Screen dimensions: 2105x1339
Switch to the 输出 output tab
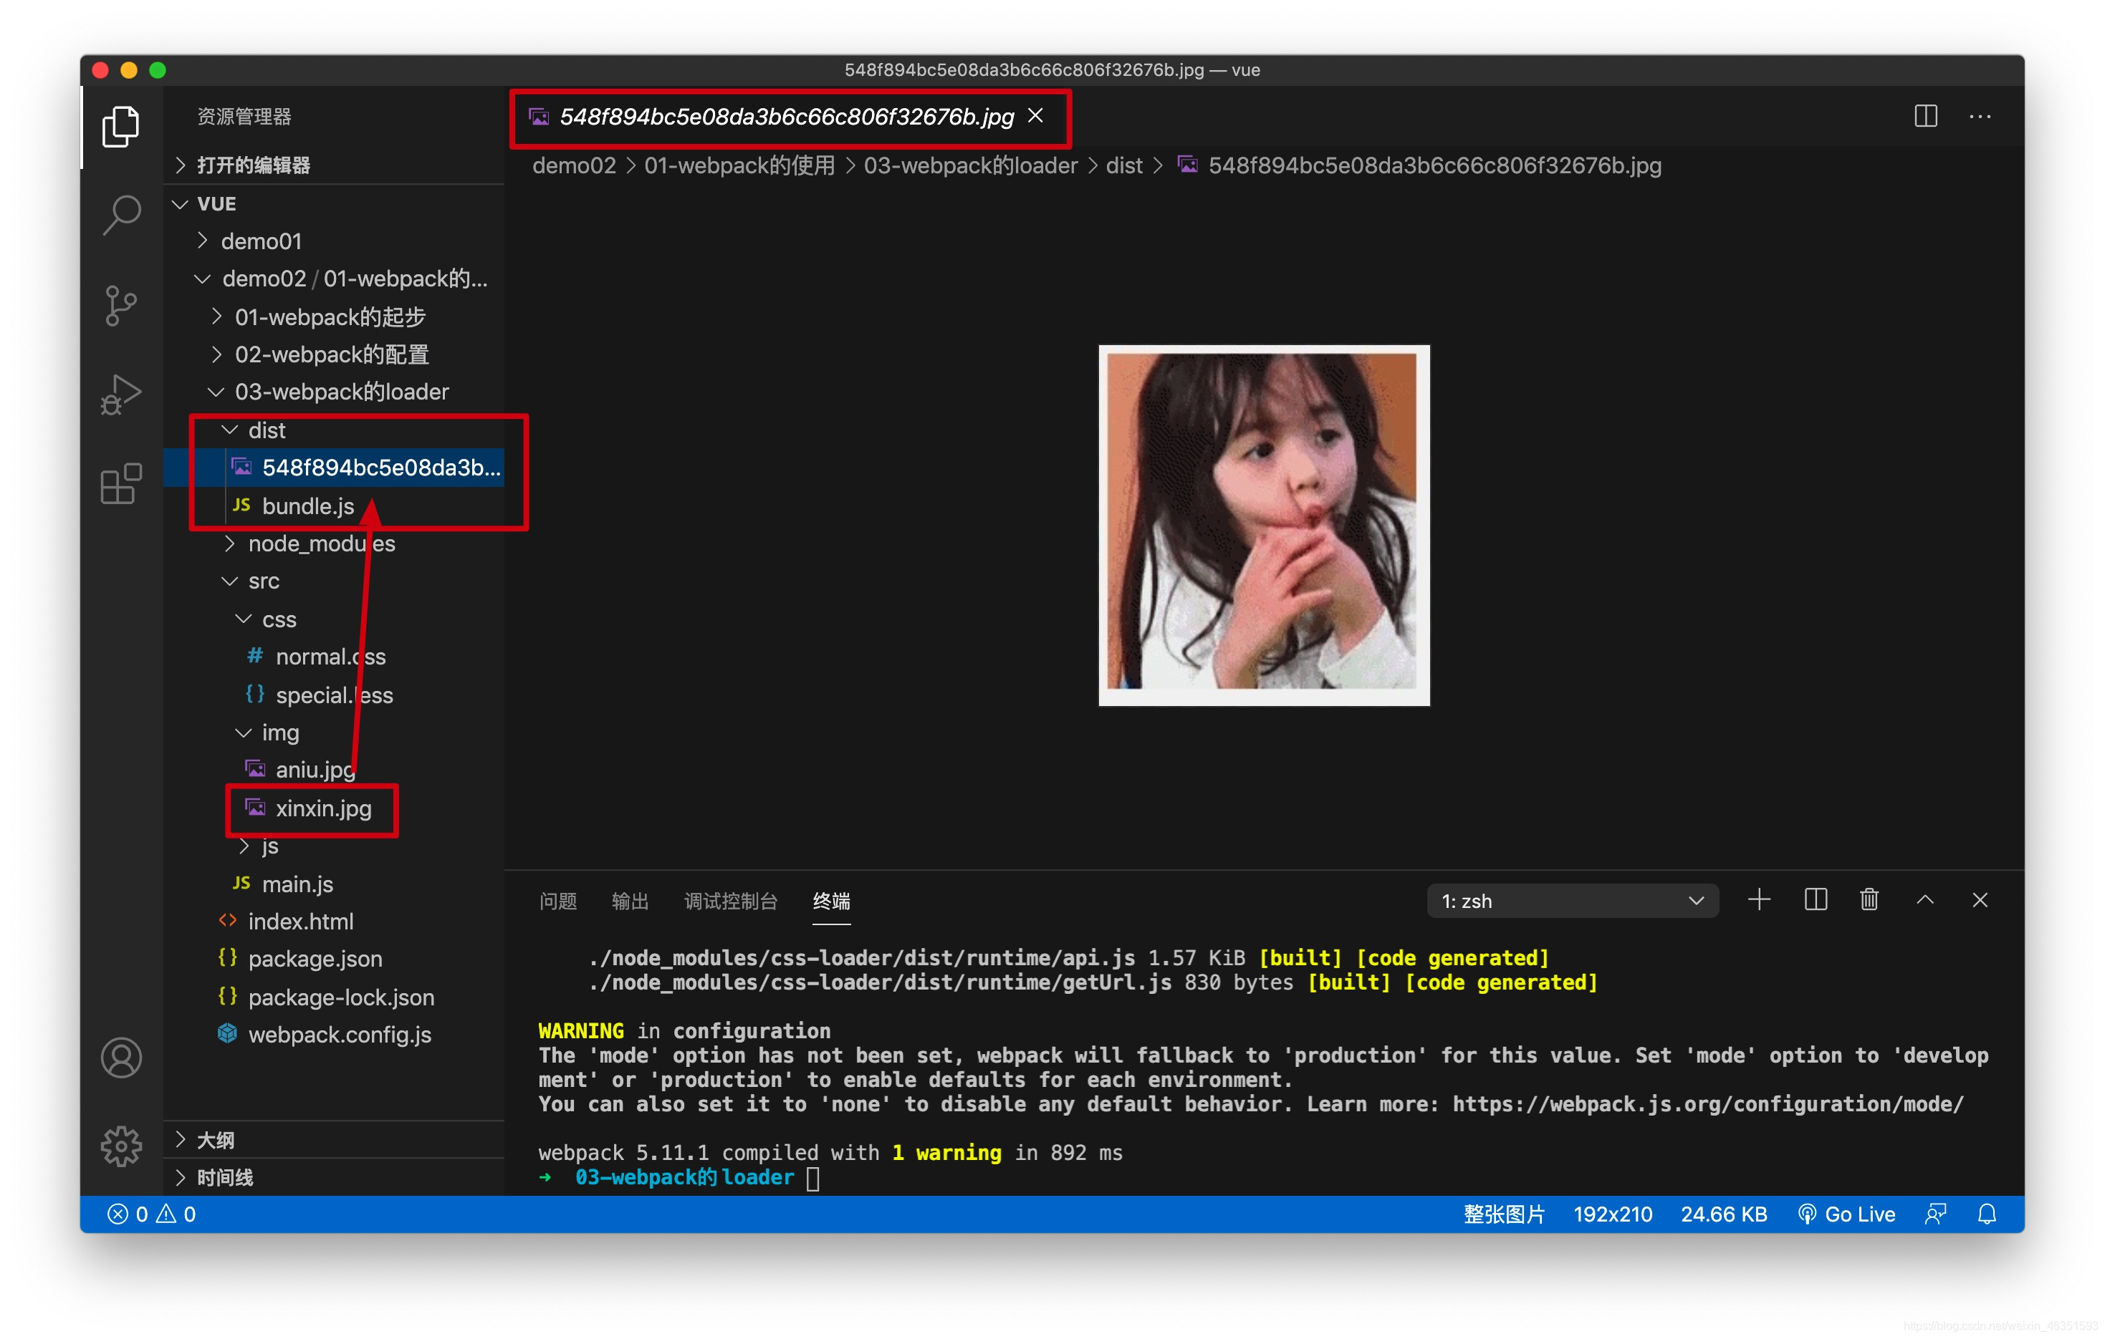click(630, 901)
